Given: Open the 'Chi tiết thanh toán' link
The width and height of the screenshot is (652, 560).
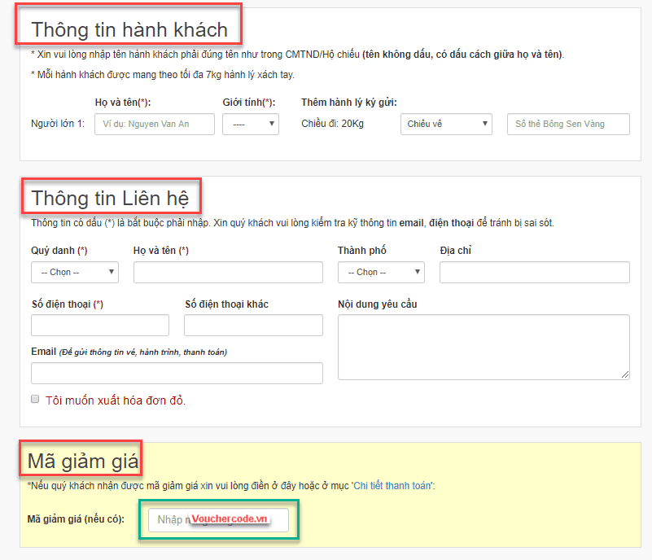Looking at the screenshot, I should click(392, 486).
